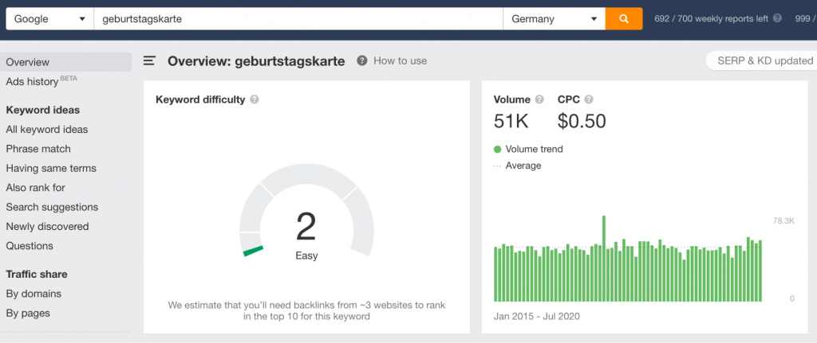Click the Volume help question mark

539,99
